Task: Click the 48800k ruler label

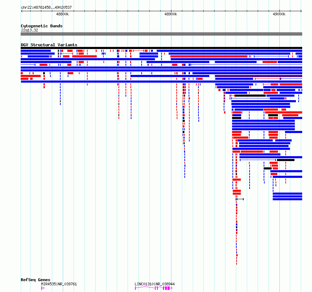Action: point(62,14)
